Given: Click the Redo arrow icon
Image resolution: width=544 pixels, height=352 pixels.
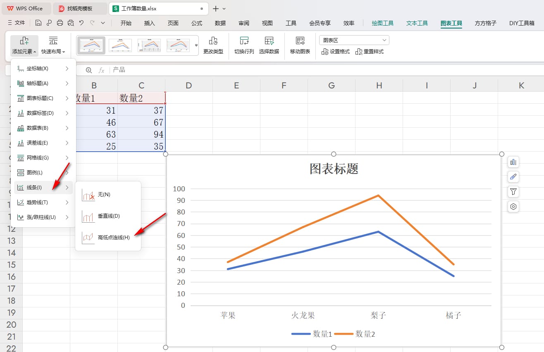Looking at the screenshot, I should point(92,23).
